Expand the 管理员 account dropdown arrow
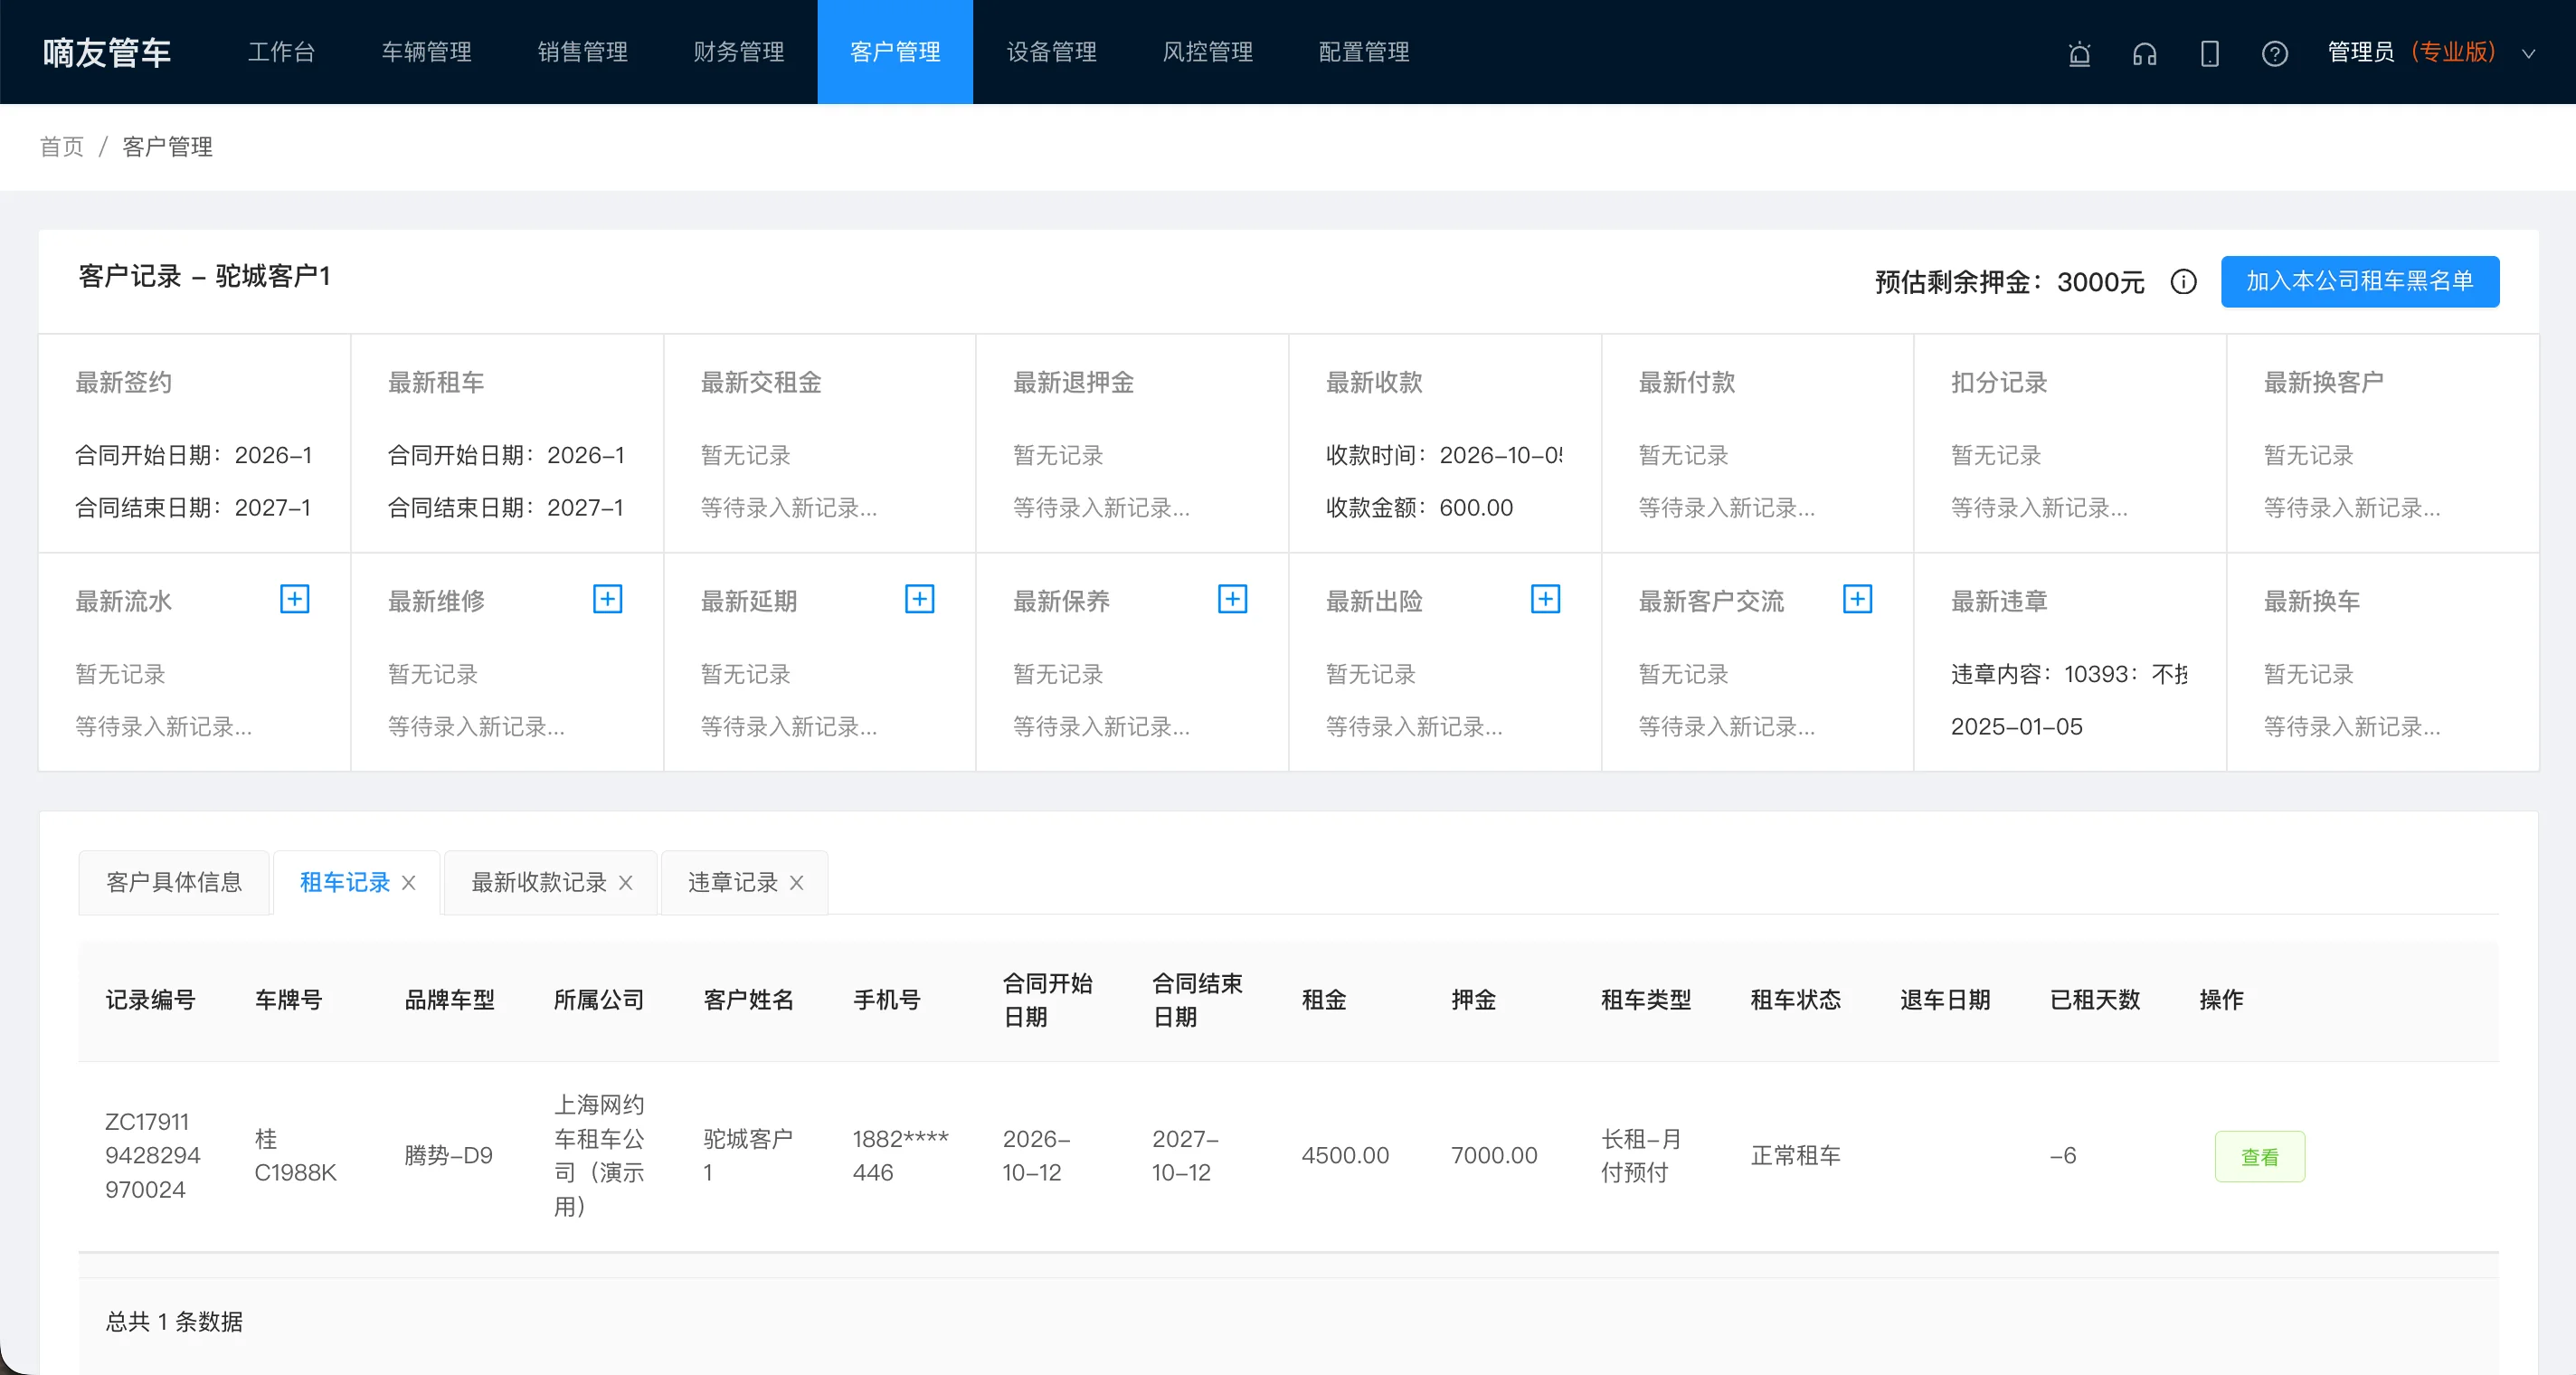 [x=2527, y=54]
